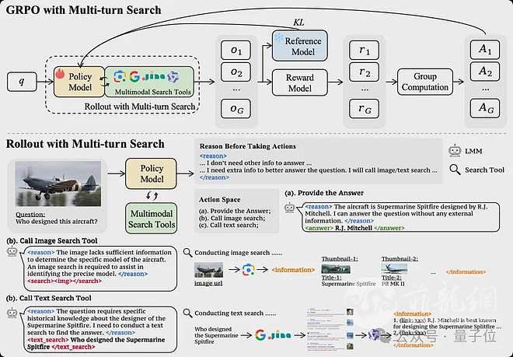Click the 'Conducting text search ......' text
Screen dimensions: 513x357
236,313
